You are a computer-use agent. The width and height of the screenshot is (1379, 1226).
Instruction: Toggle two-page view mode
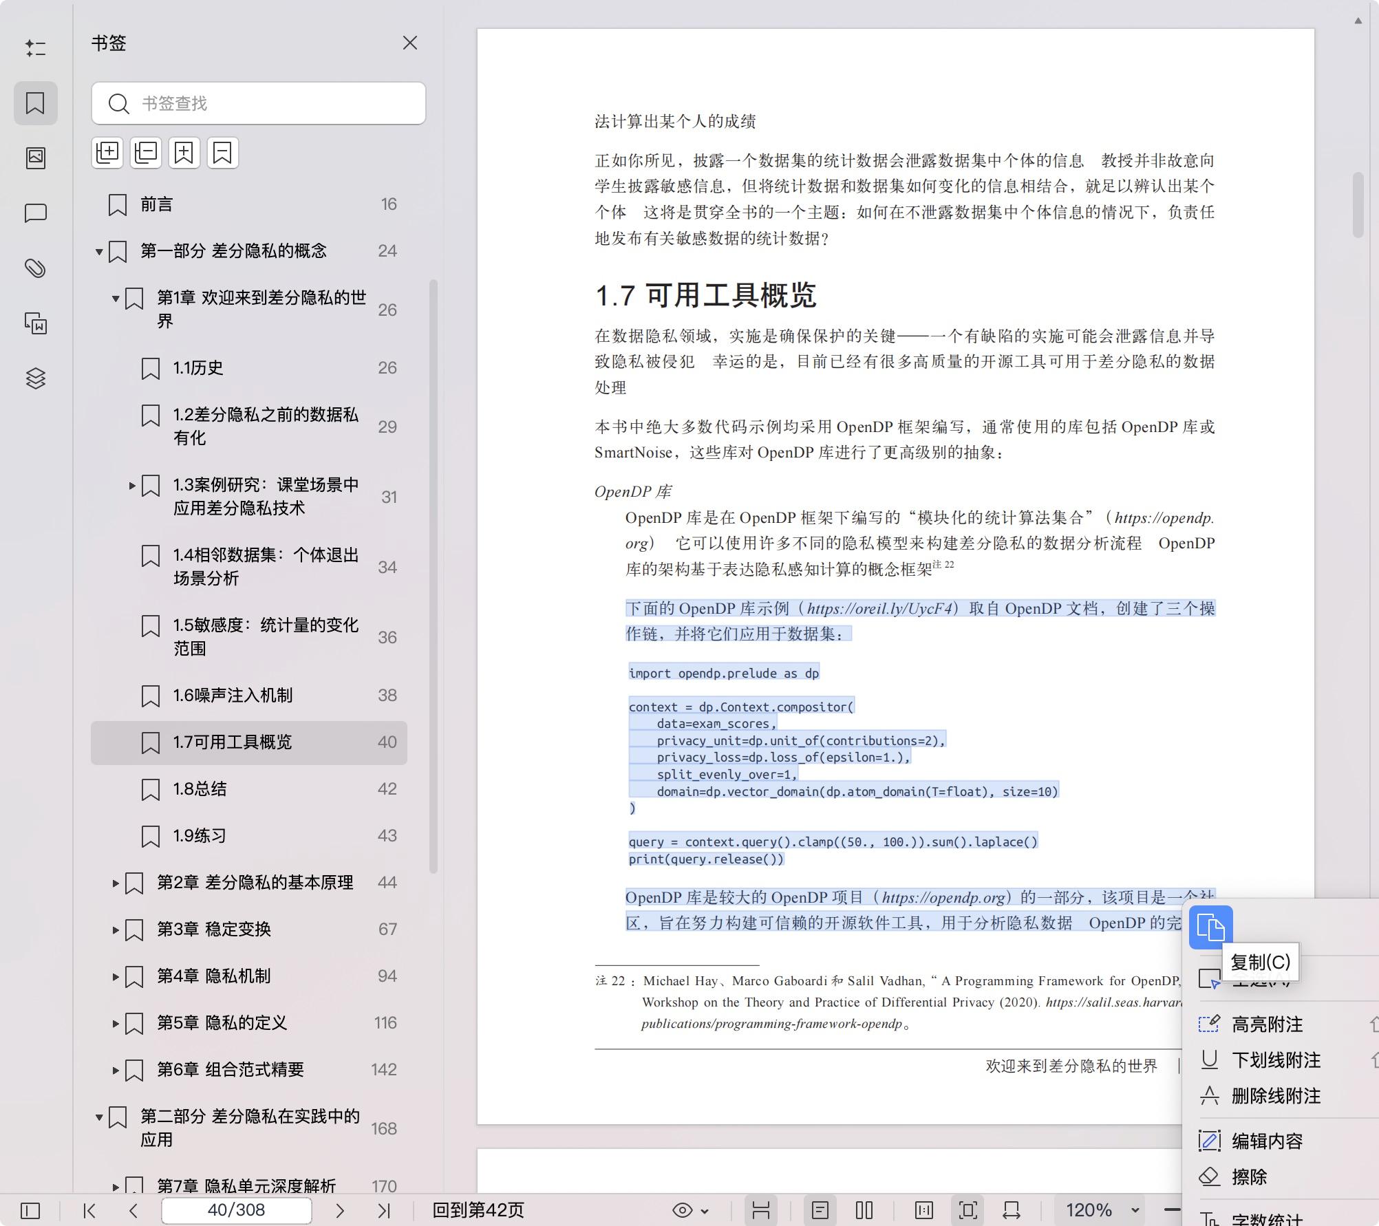pos(864,1210)
